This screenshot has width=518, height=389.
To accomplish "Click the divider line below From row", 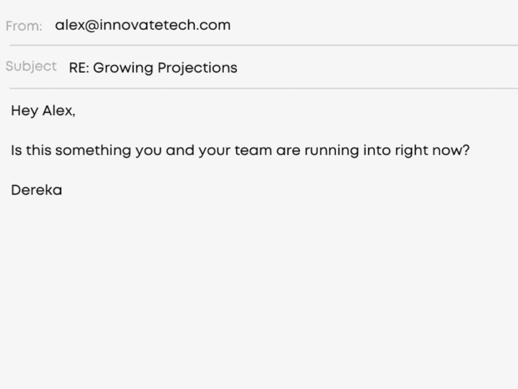I will coord(264,45).
